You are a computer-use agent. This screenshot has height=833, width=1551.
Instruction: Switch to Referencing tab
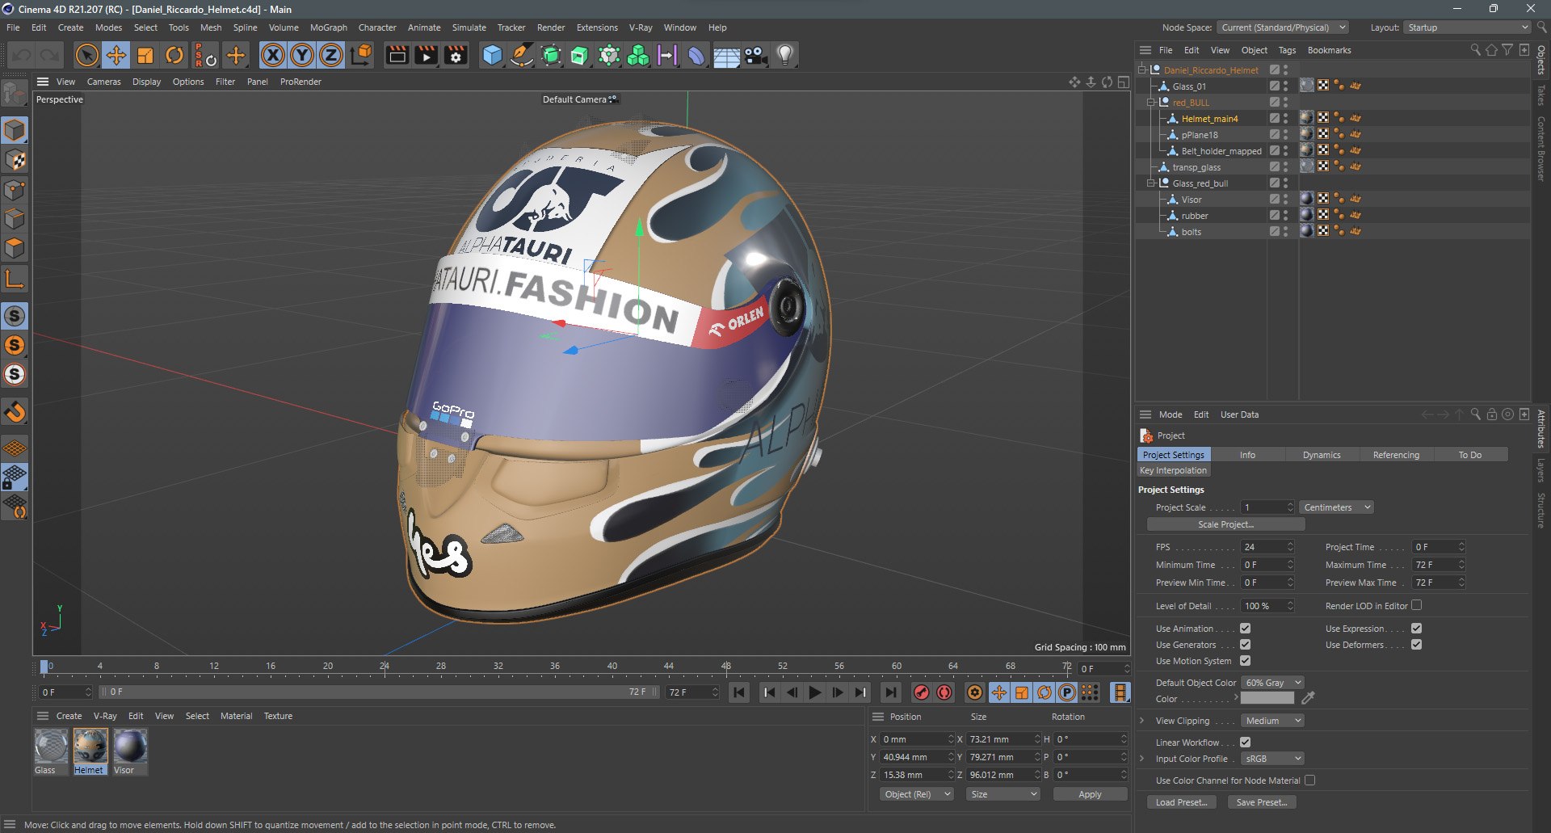pos(1395,455)
